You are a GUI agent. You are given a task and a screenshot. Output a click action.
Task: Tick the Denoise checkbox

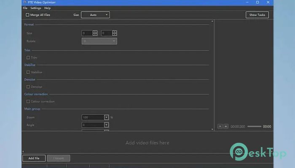point(28,87)
